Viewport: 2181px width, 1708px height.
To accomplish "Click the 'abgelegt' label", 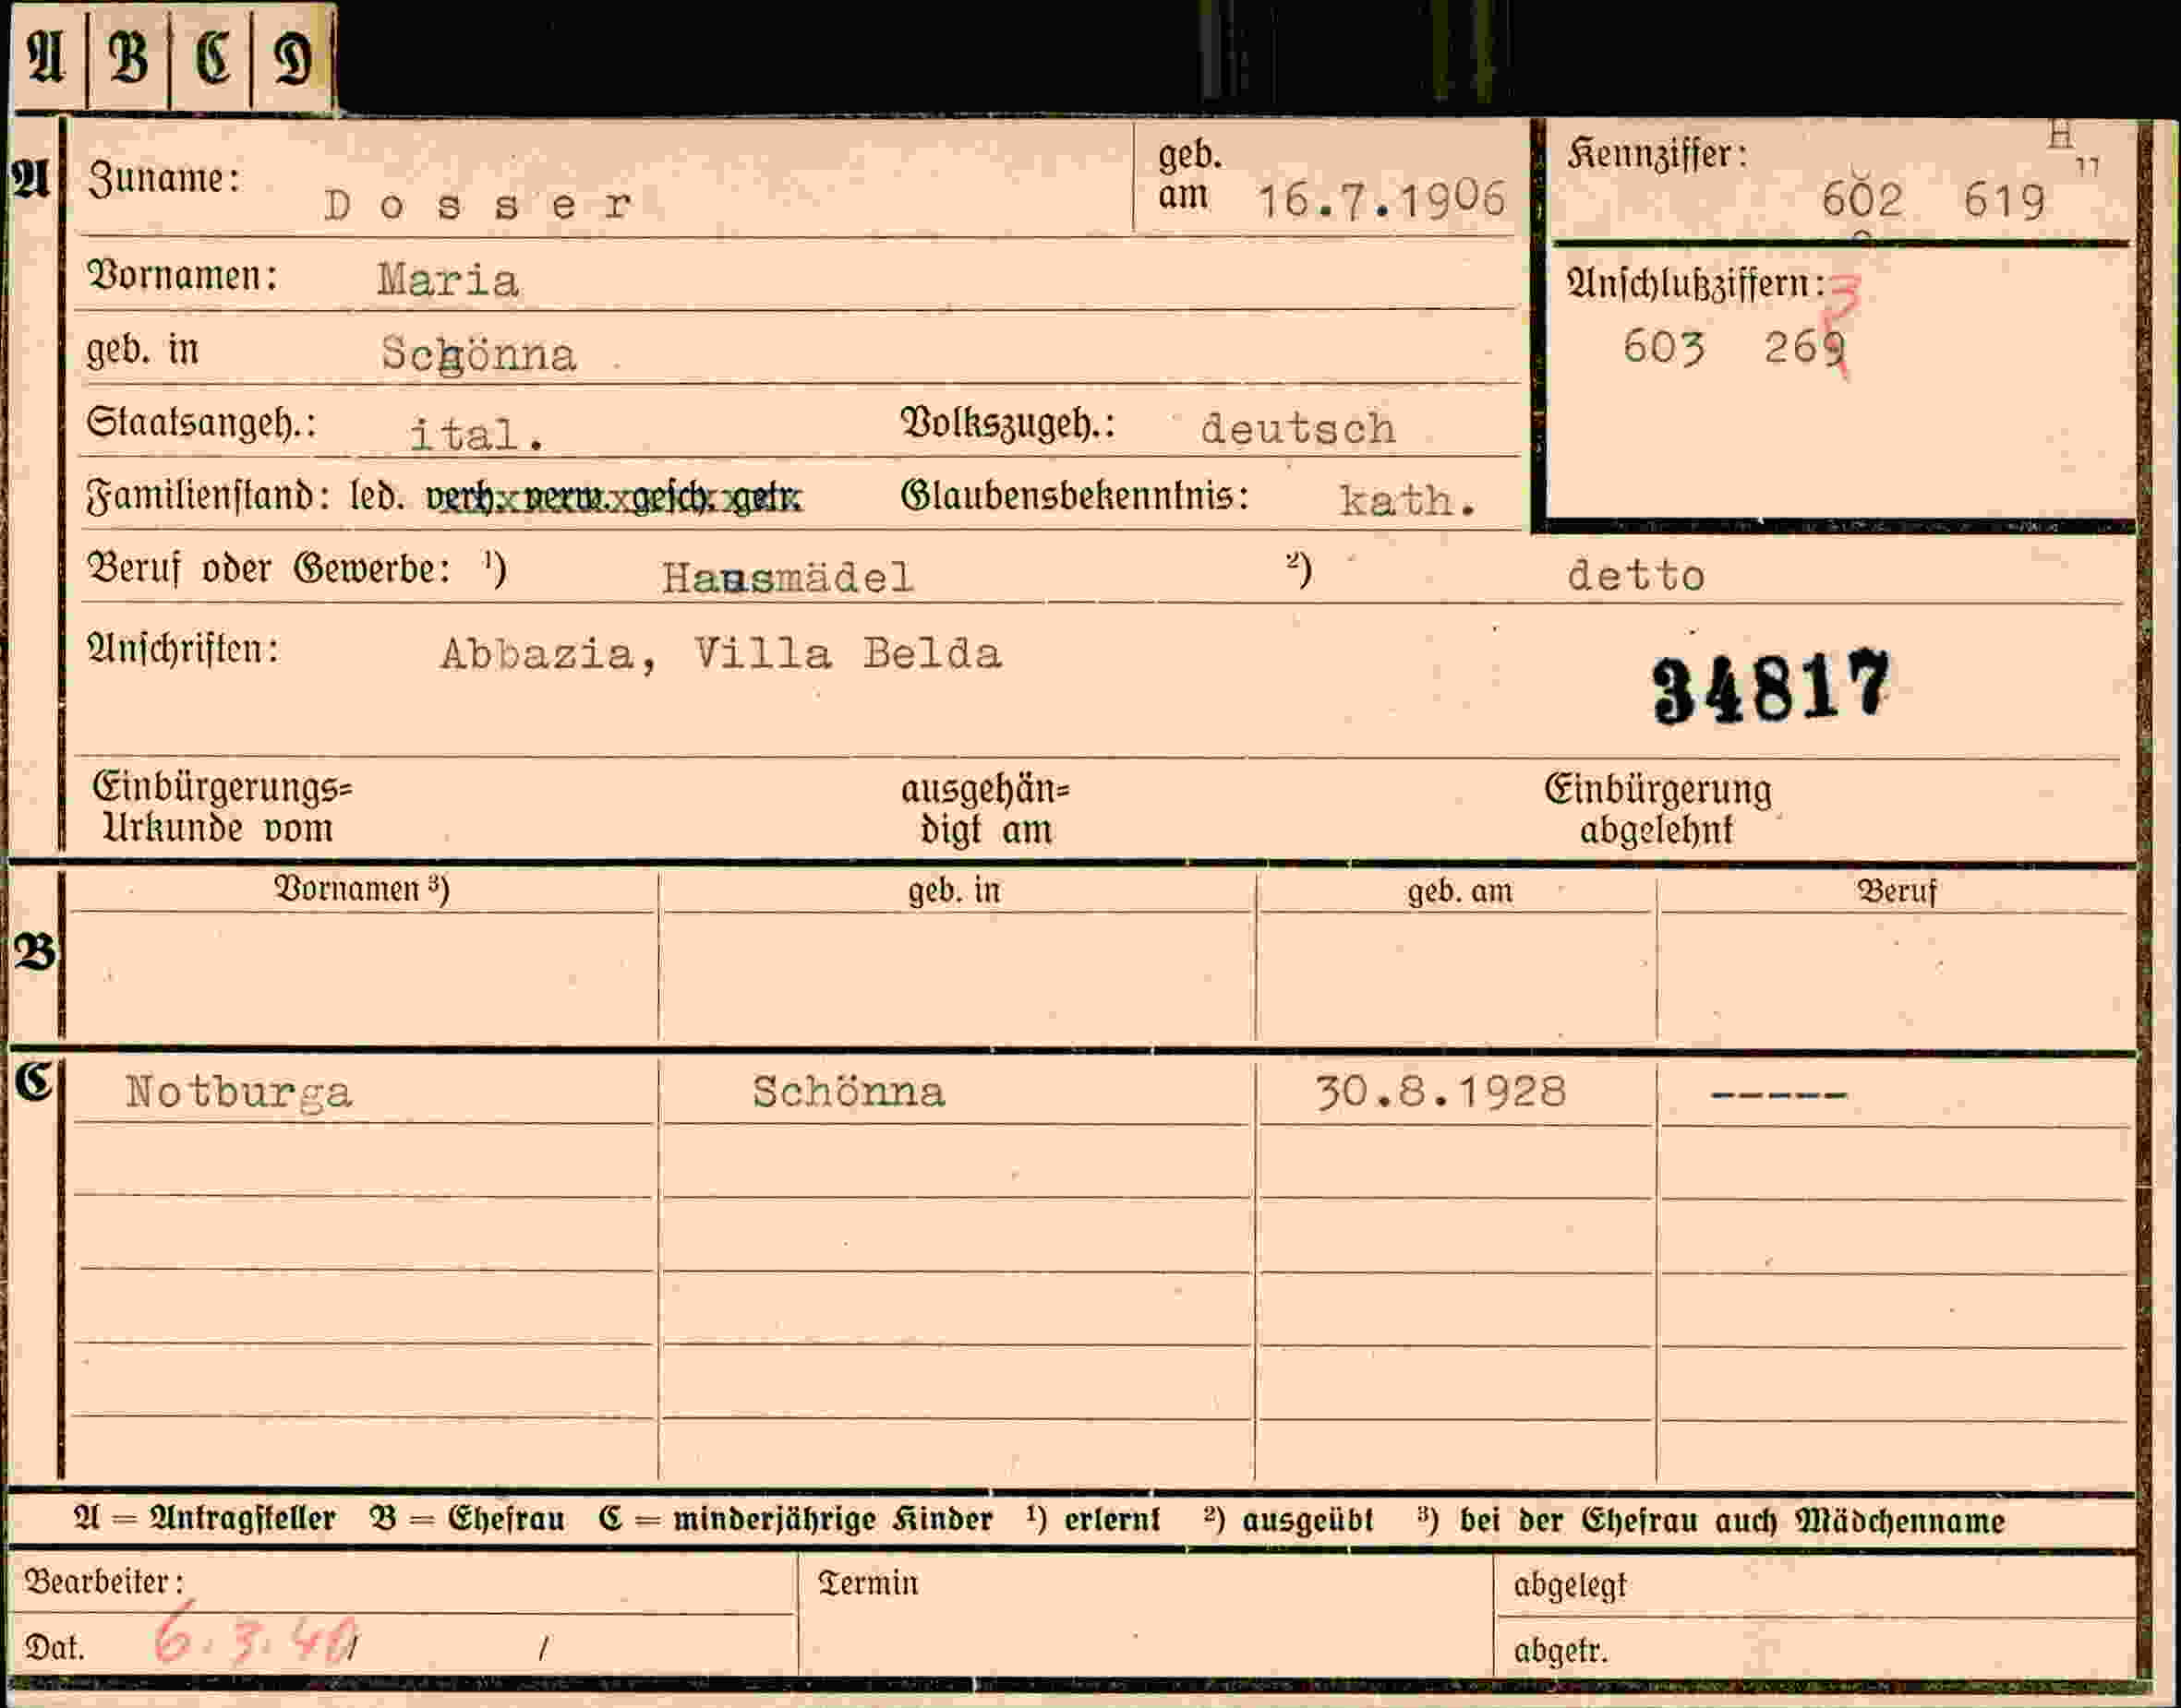I will (x=1570, y=1585).
